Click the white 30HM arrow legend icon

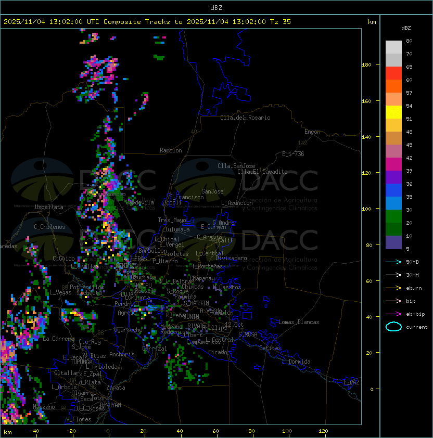click(x=393, y=275)
